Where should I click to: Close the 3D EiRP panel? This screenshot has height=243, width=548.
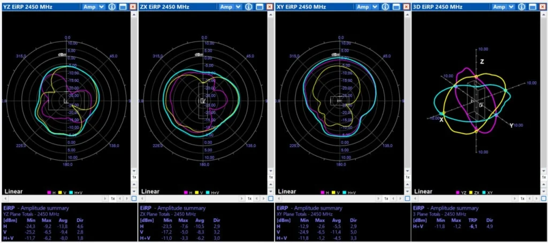point(543,7)
